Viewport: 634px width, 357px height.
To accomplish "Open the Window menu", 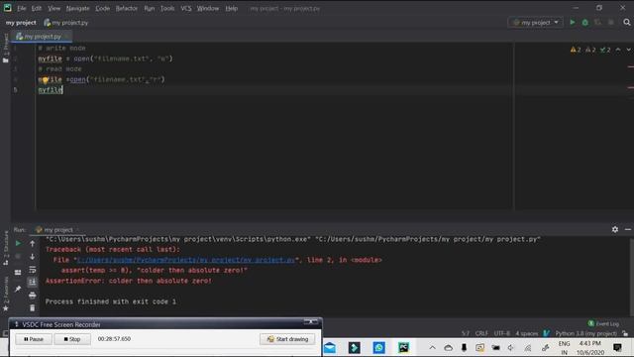I will pos(208,8).
